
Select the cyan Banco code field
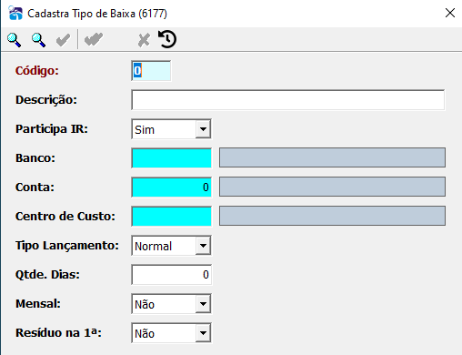click(171, 158)
